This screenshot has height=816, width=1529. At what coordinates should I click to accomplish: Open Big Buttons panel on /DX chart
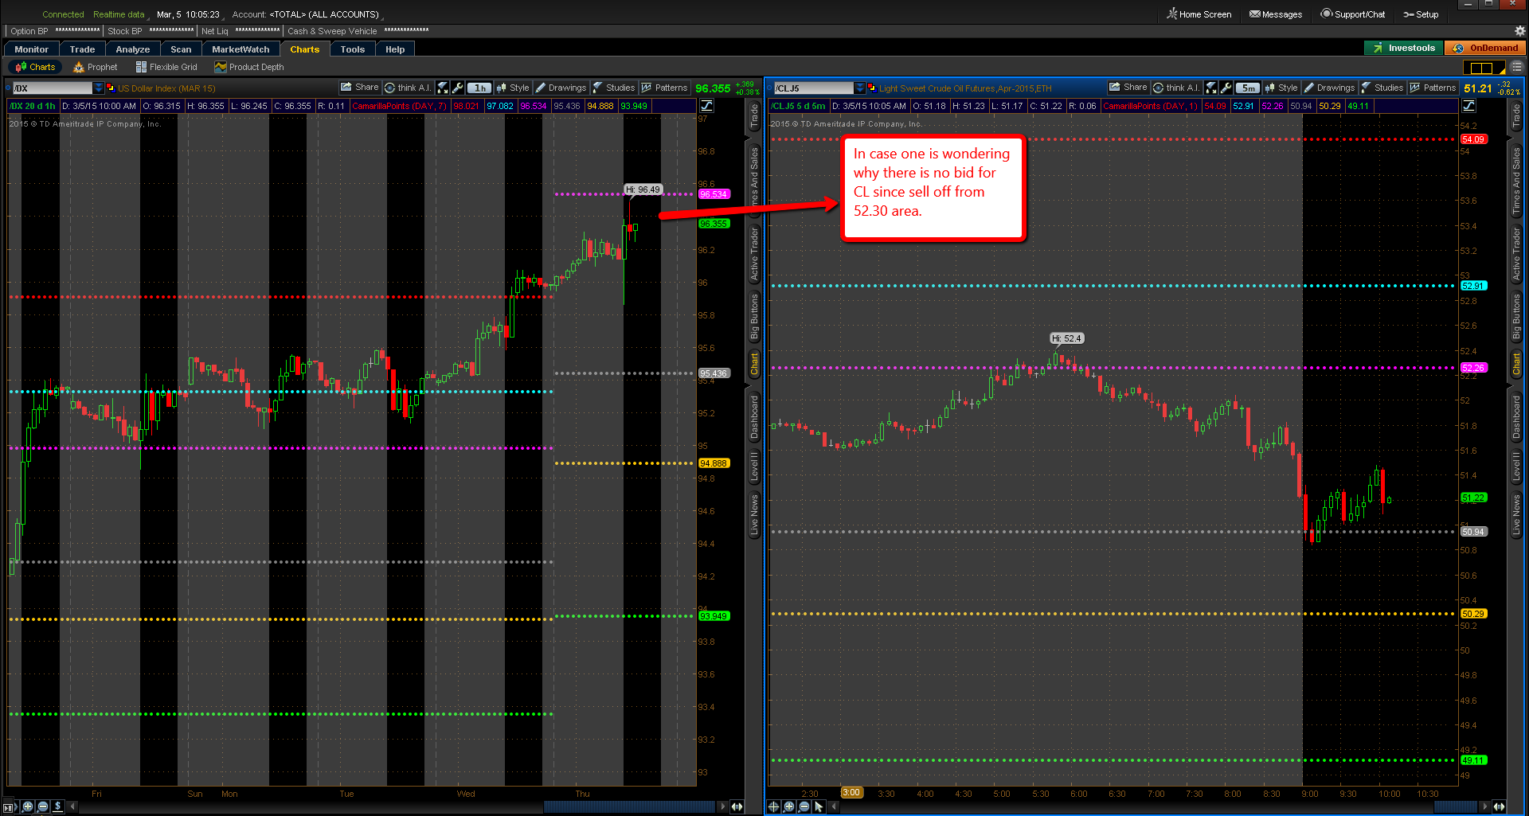[x=753, y=316]
